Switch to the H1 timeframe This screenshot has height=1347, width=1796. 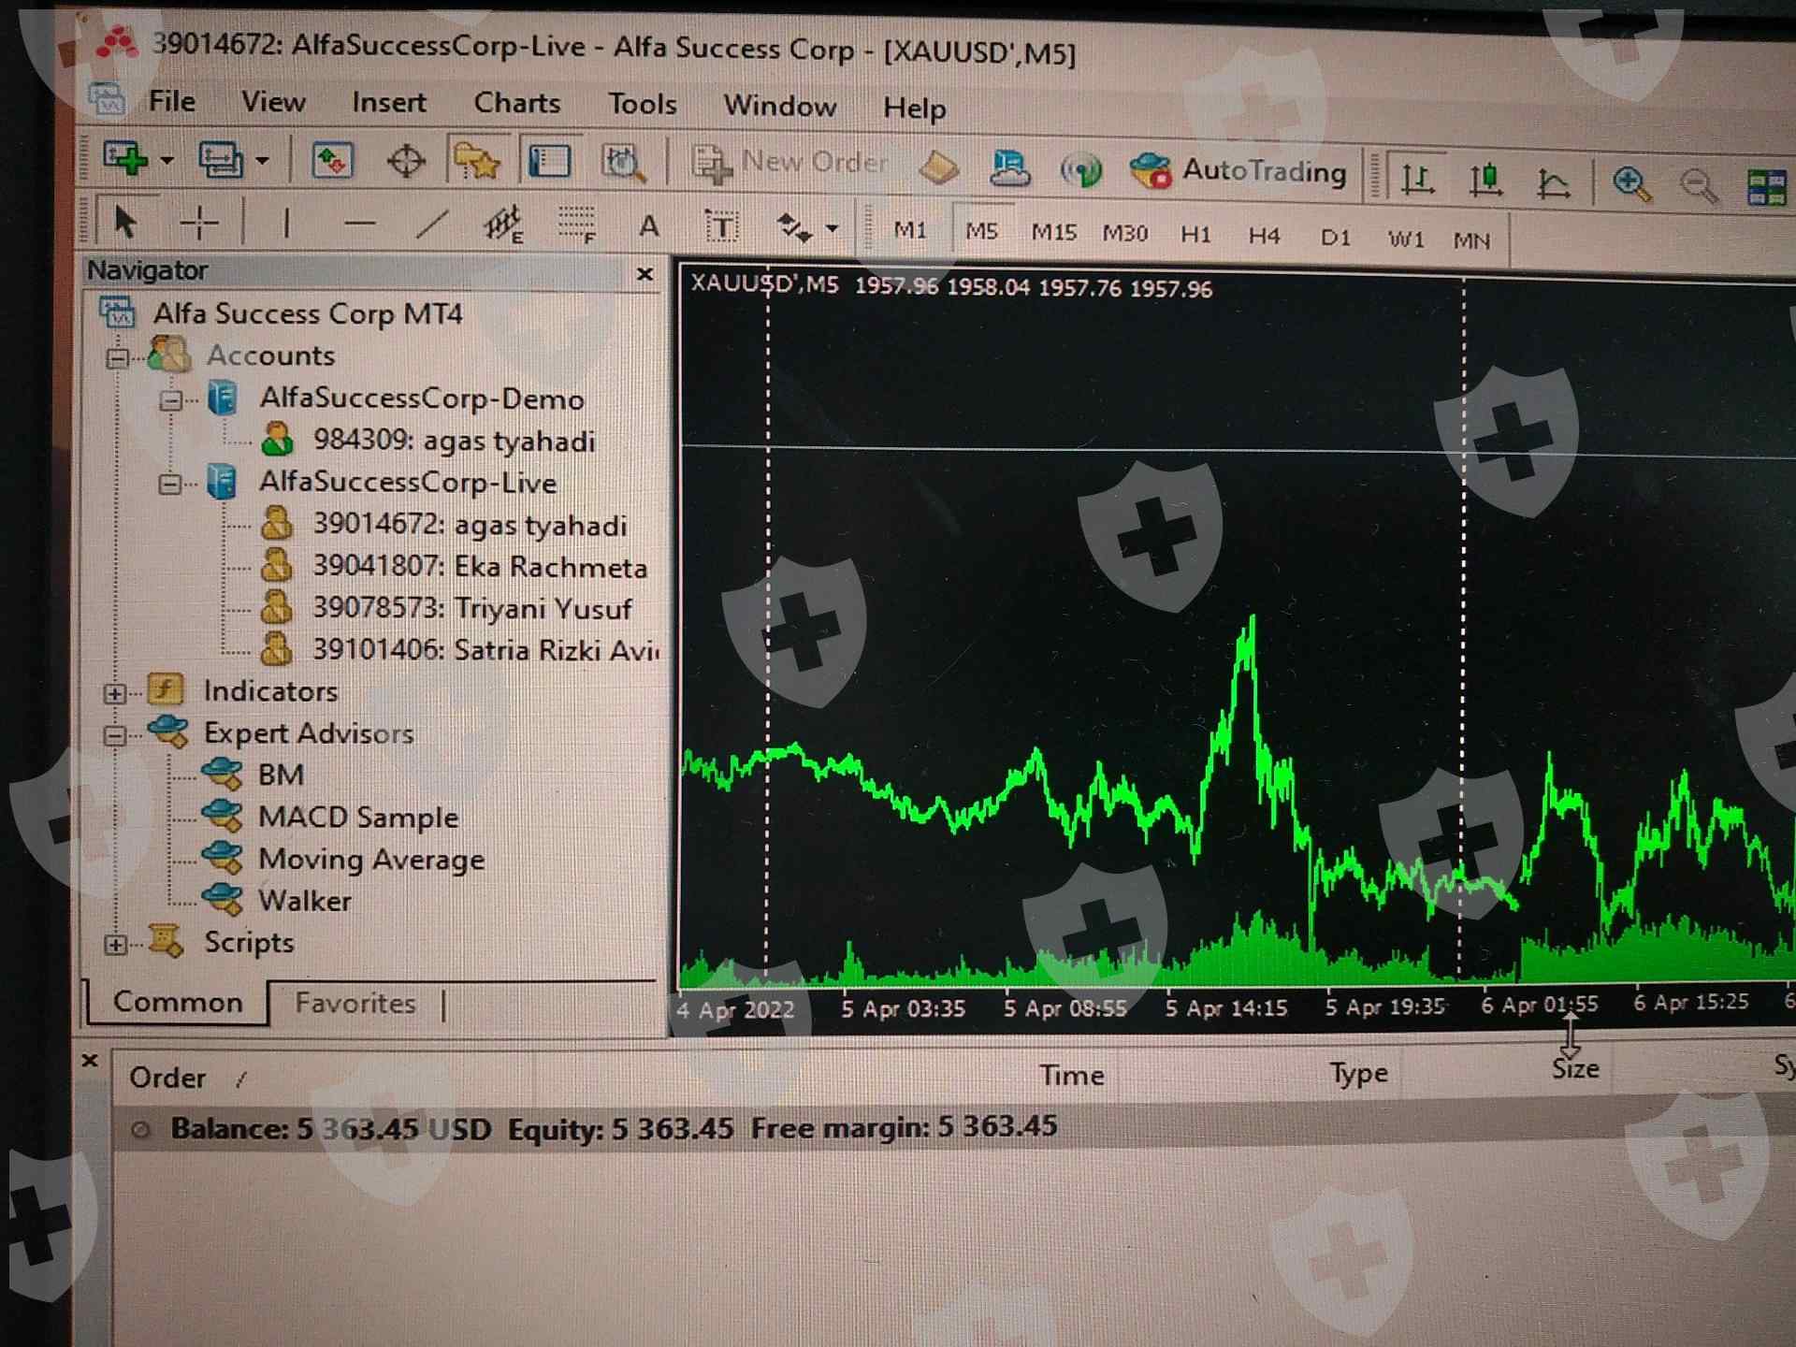pos(1195,234)
